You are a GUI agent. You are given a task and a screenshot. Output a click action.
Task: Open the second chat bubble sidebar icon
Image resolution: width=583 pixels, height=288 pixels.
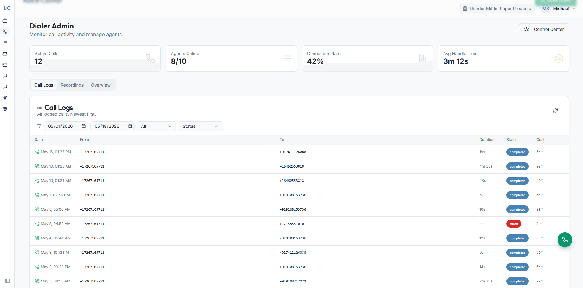pyautogui.click(x=5, y=87)
